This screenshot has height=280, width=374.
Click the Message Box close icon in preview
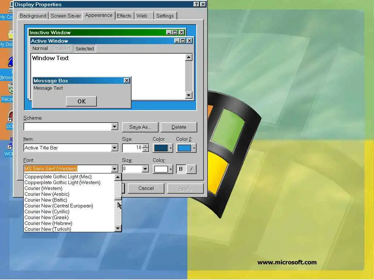coord(127,81)
